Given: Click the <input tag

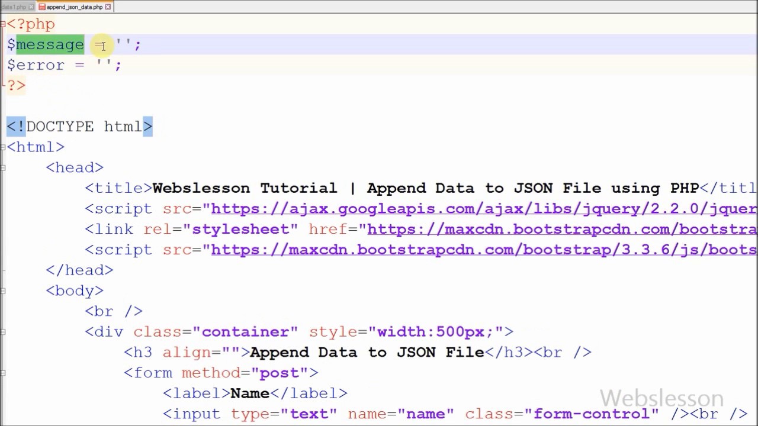Looking at the screenshot, I should coord(192,414).
